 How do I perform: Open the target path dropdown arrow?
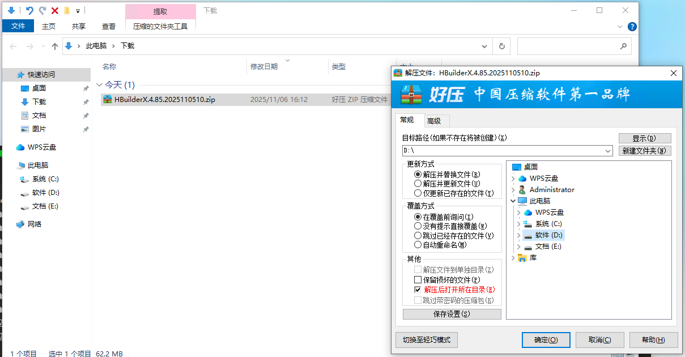[x=608, y=151]
